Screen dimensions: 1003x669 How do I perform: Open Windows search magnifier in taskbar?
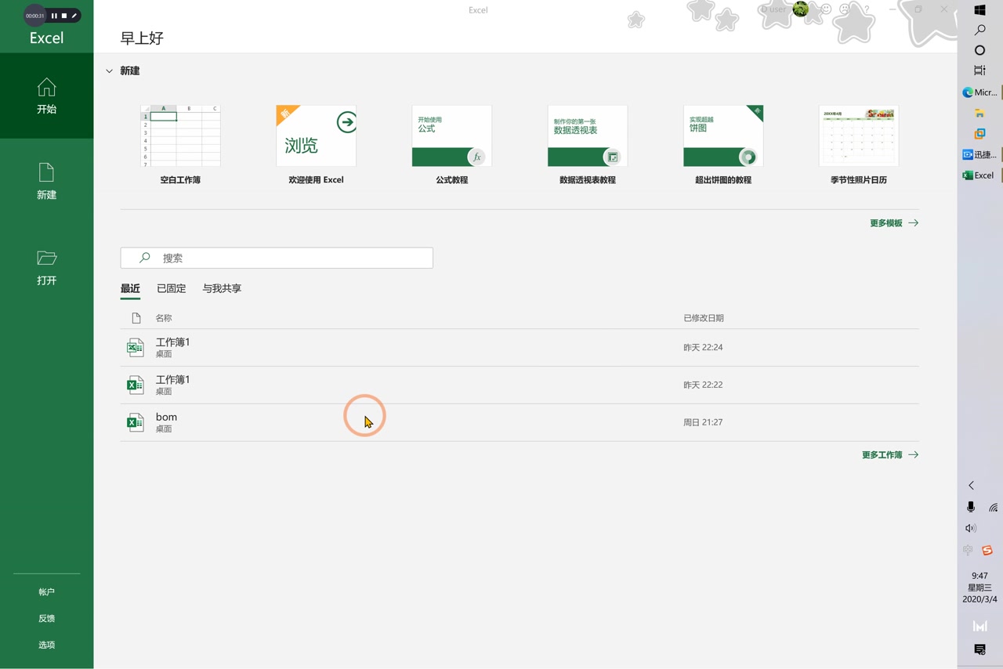click(979, 30)
